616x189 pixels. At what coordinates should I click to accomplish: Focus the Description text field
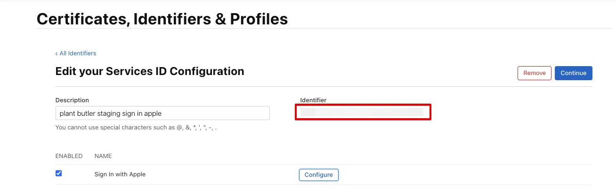click(x=212, y=113)
